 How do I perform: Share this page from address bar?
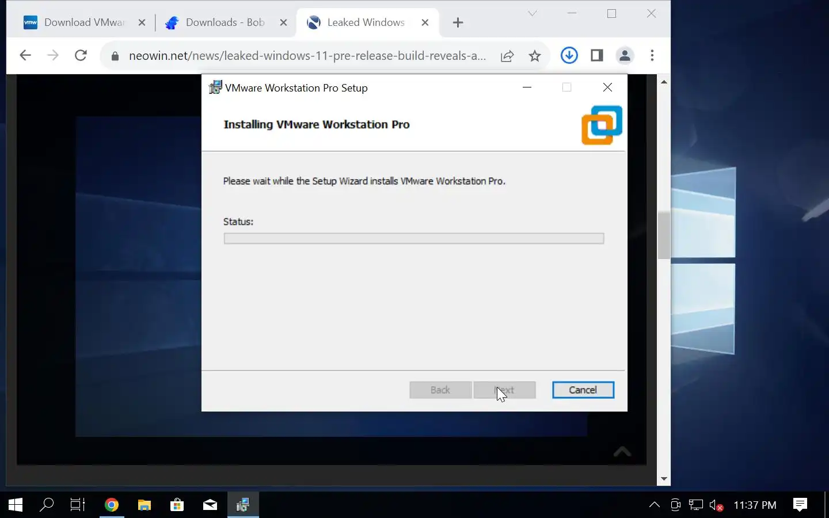(x=507, y=56)
